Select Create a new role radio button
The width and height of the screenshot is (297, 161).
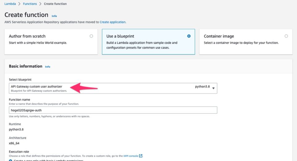[x=11, y=160]
